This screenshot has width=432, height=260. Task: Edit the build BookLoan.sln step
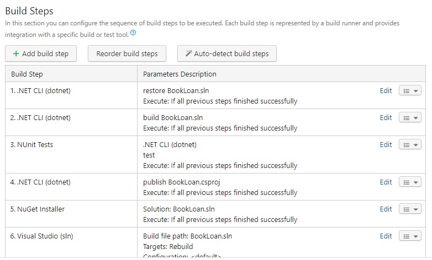point(386,118)
